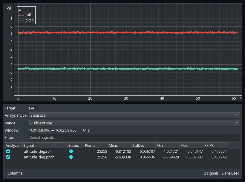The image size is (245, 182).
Task: Click pitch Min value -5.759429
Action: click(171, 157)
